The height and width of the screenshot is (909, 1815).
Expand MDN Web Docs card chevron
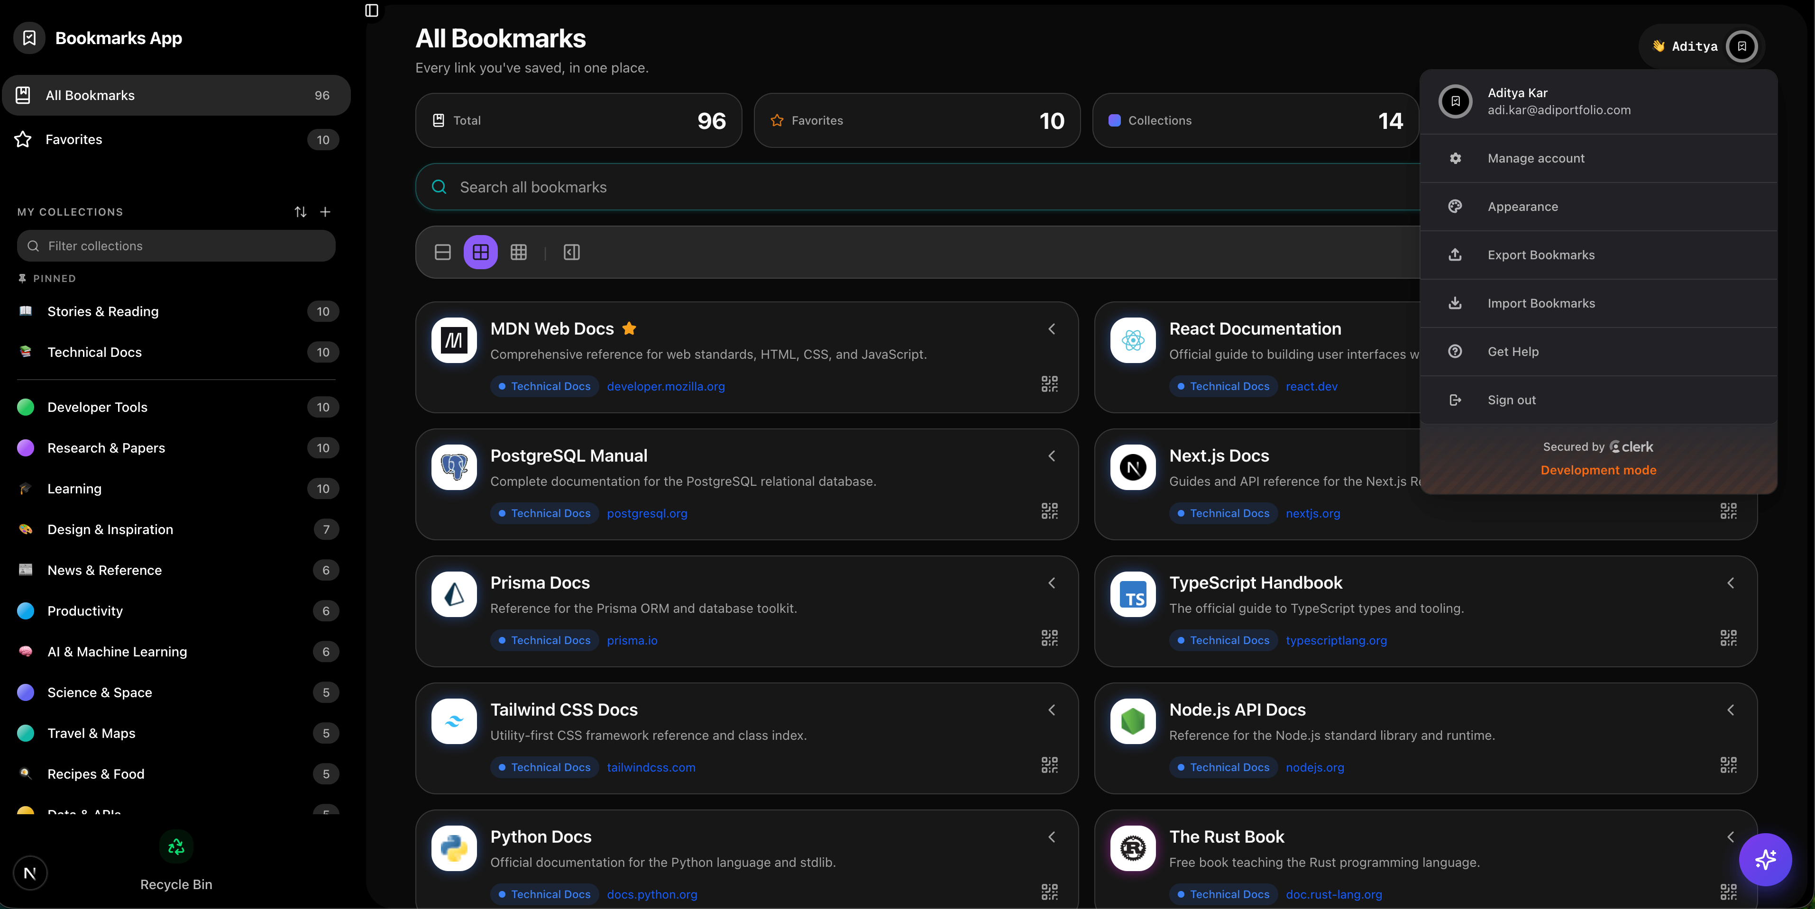coord(1052,329)
